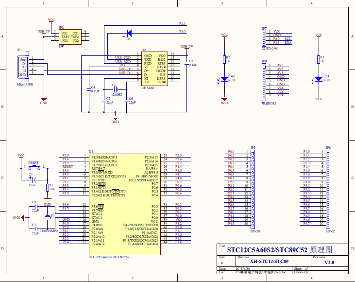
Task: Select the RESET net label at U1 pin 4
Action: [x=68, y=167]
